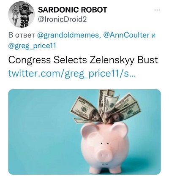Open the SARDONIC ROBOT display name

click(73, 10)
